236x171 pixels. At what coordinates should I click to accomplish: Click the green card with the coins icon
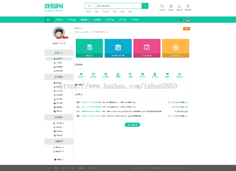(89, 48)
